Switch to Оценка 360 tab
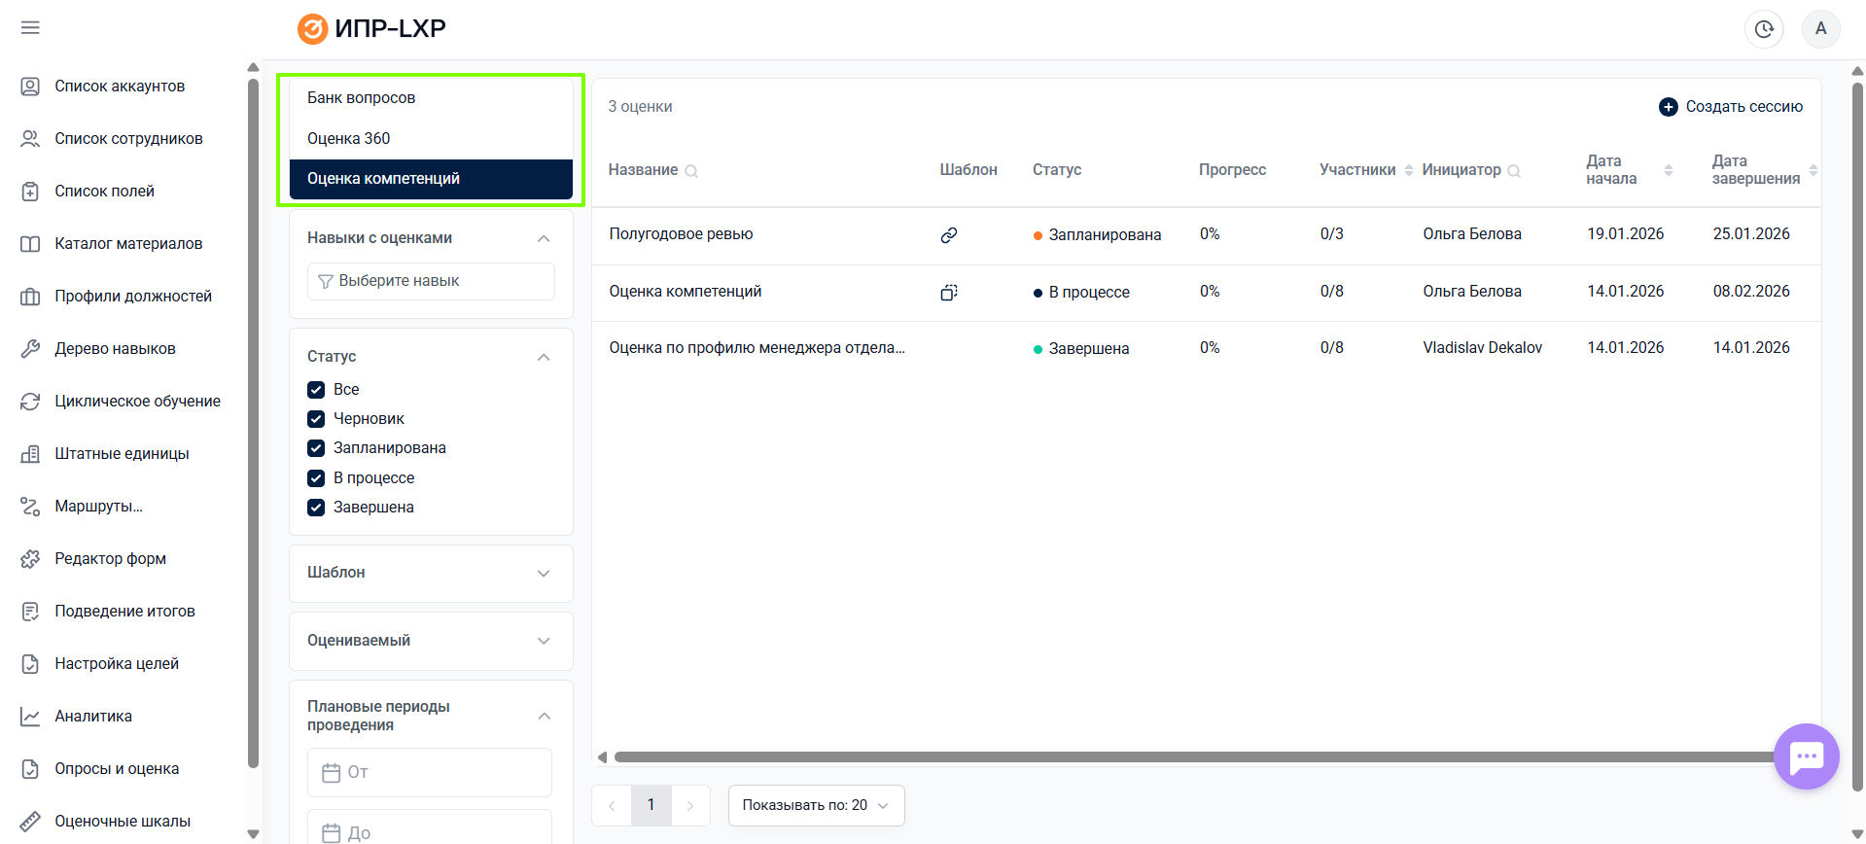This screenshot has height=844, width=1866. click(x=348, y=138)
